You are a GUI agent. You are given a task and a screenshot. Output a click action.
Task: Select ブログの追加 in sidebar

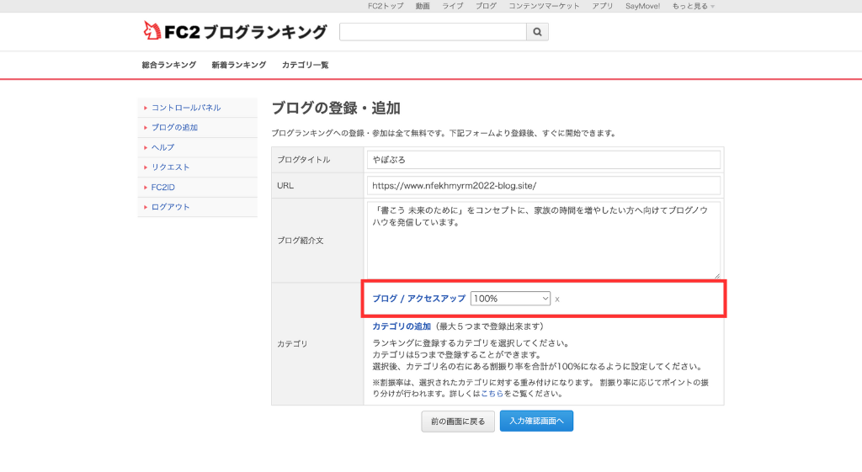tap(174, 128)
